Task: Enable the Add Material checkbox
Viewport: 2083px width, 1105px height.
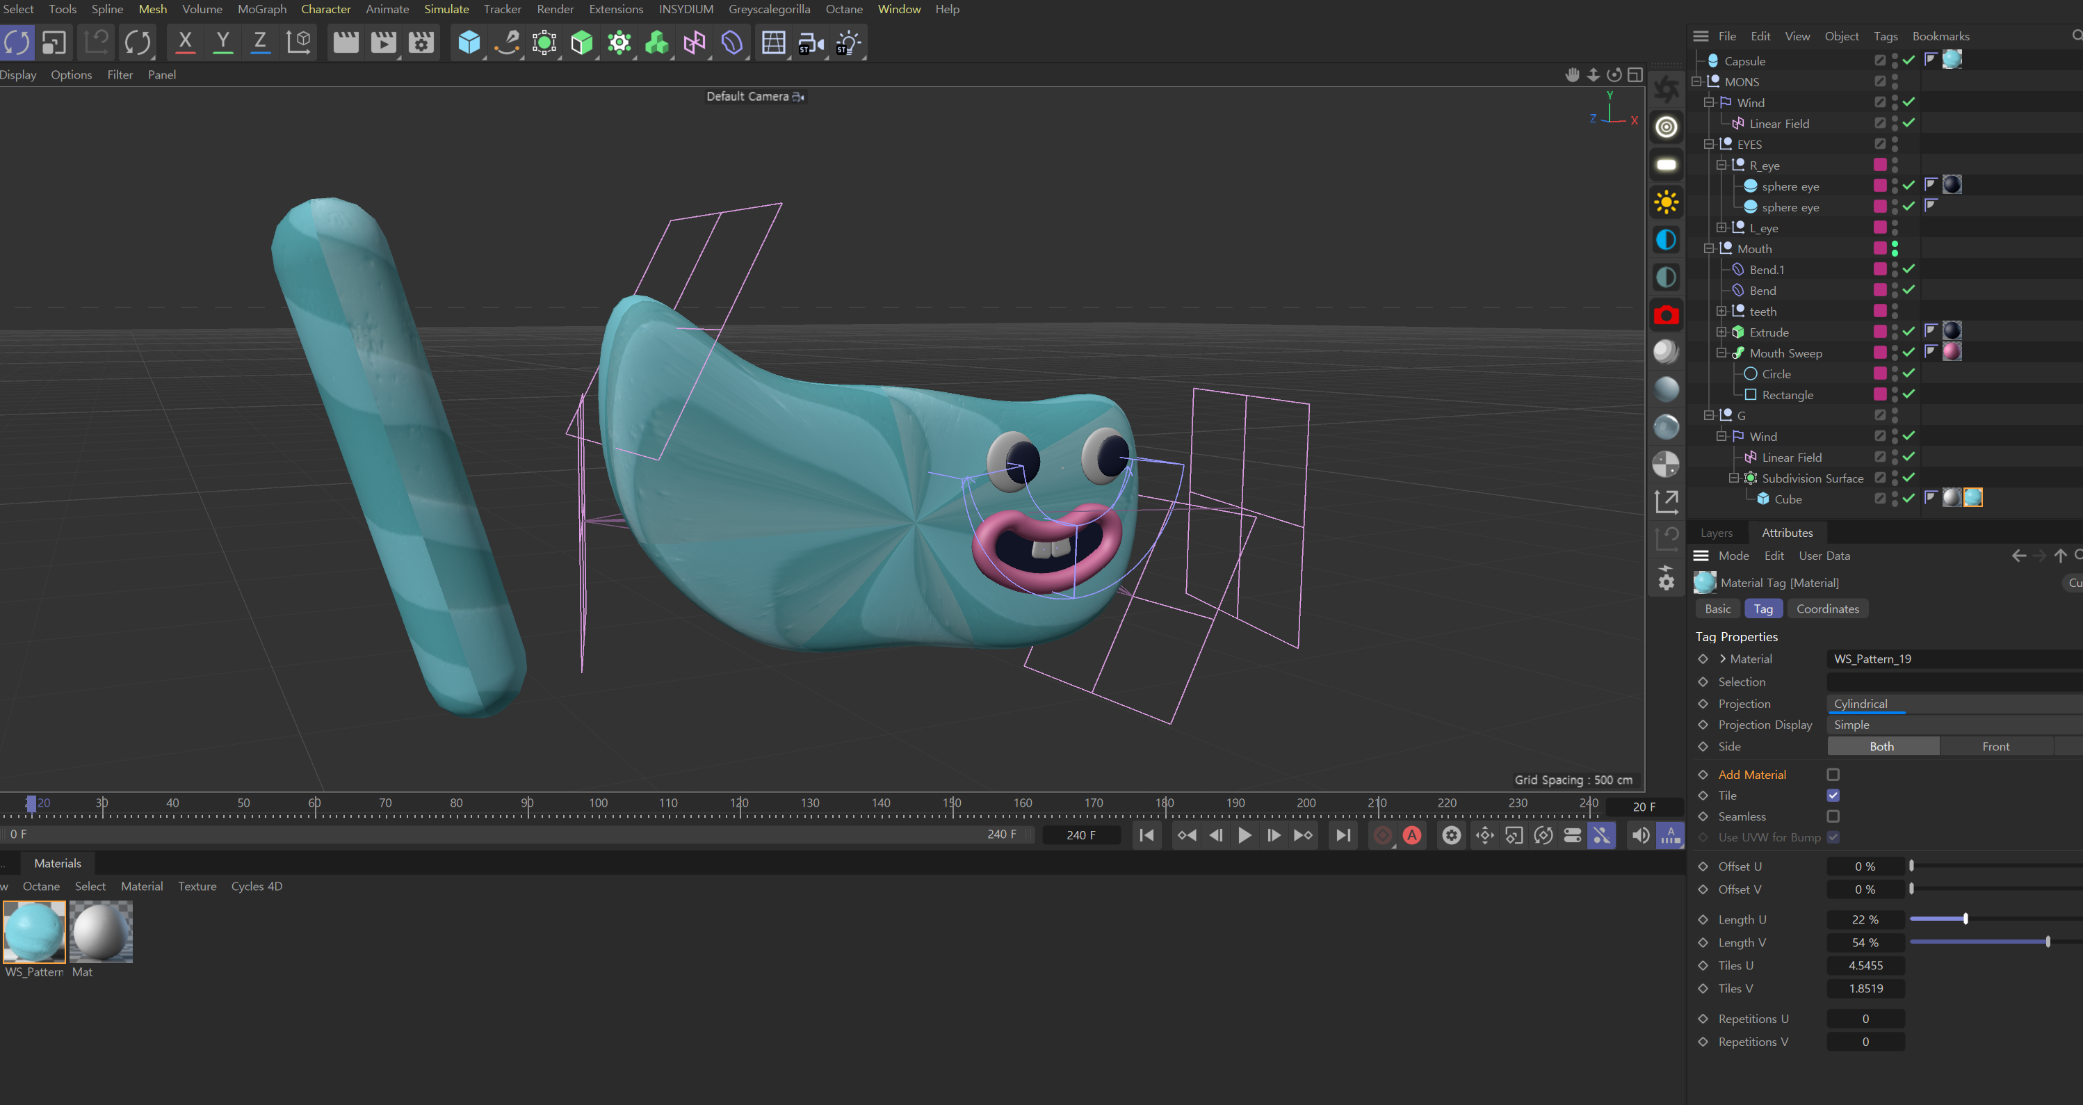Action: click(x=1833, y=774)
